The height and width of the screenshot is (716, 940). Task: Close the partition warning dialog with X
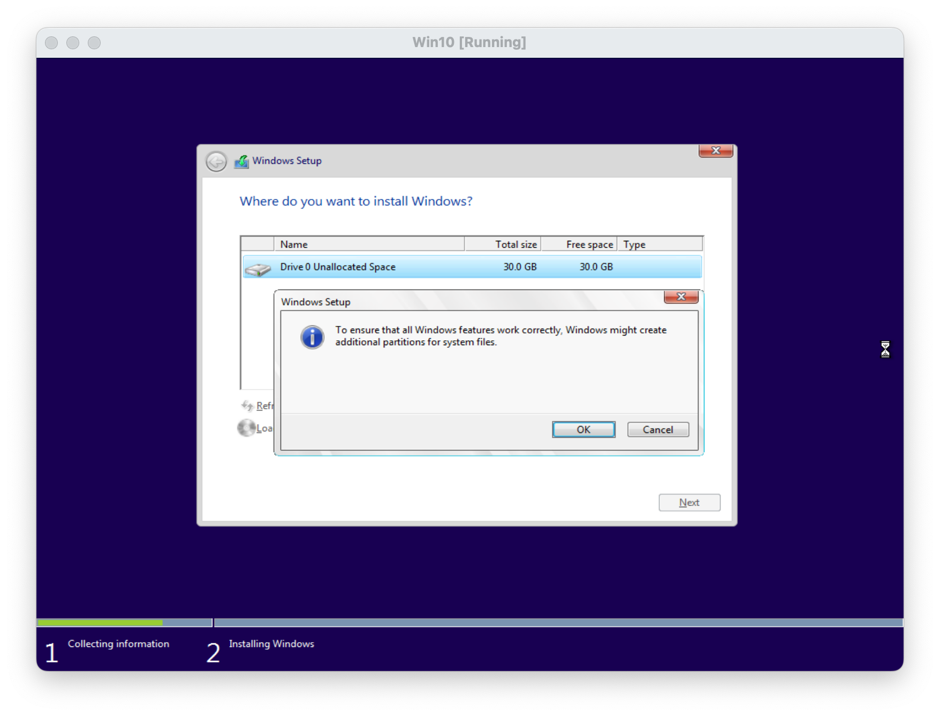(681, 297)
